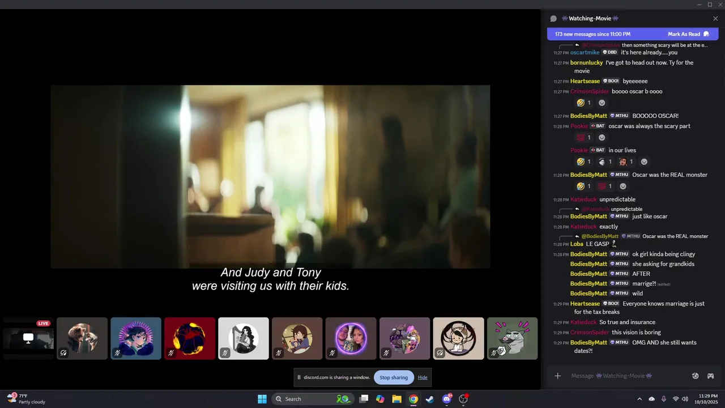Image resolution: width=725 pixels, height=408 pixels.
Task: Click Katieduck's name on "So true and insurance"
Action: coord(583,322)
